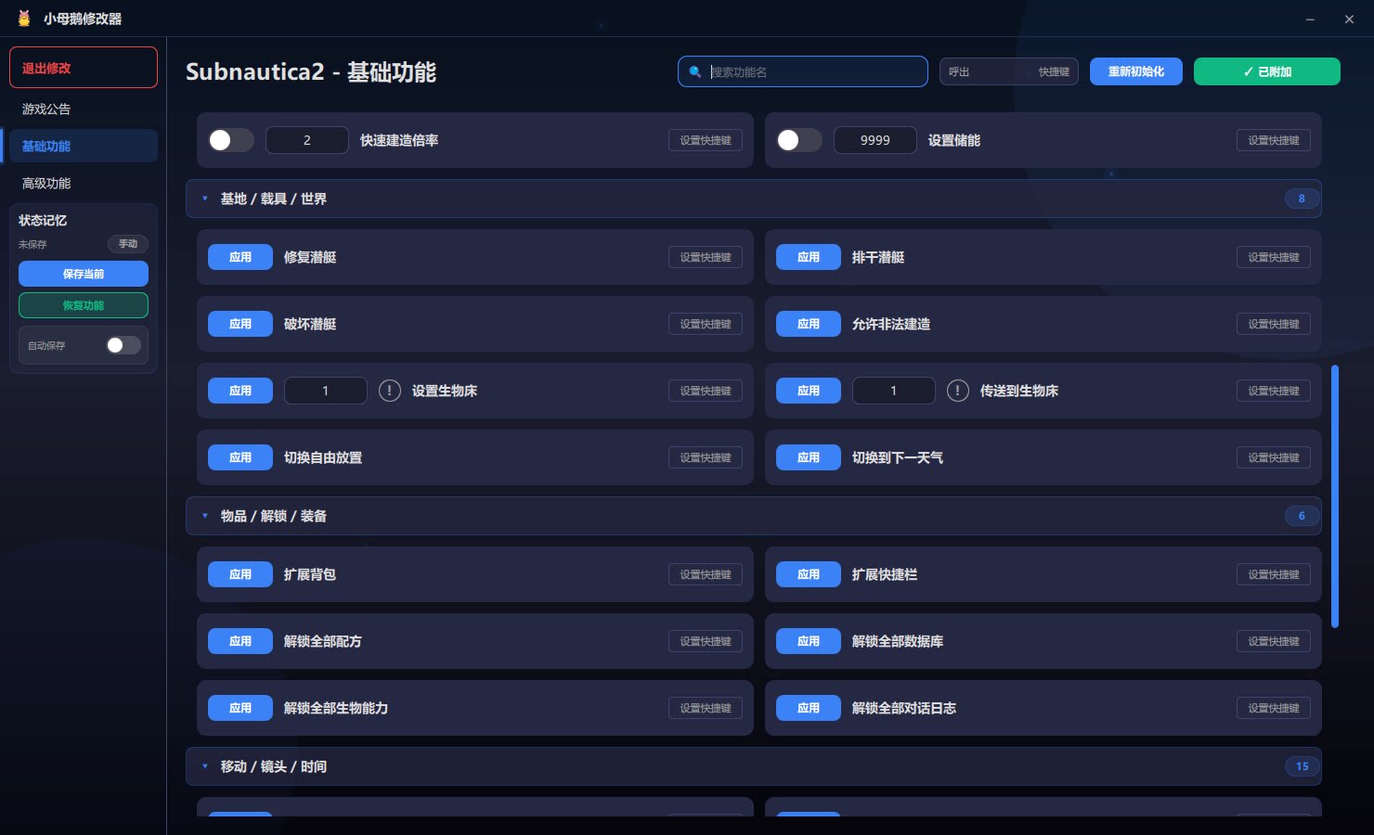Click the 搜索功能名 search field
The height and width of the screenshot is (835, 1374).
click(x=803, y=71)
